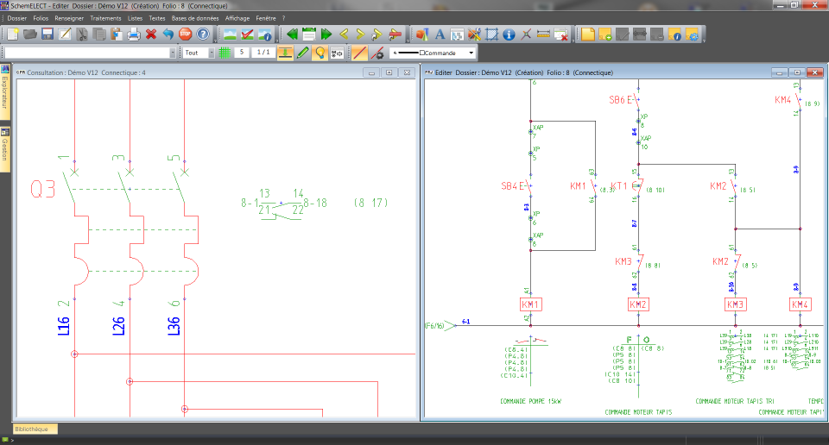Paste using the clipboard icon

click(117, 34)
